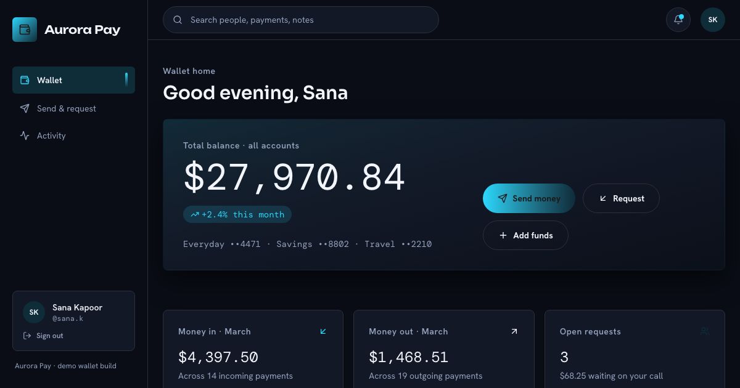The height and width of the screenshot is (388, 740).
Task: Click the Sana Kapoor name in sidebar
Action: [77, 307]
